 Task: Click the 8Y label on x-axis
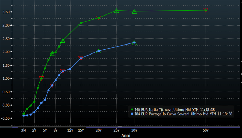(x=55, y=130)
